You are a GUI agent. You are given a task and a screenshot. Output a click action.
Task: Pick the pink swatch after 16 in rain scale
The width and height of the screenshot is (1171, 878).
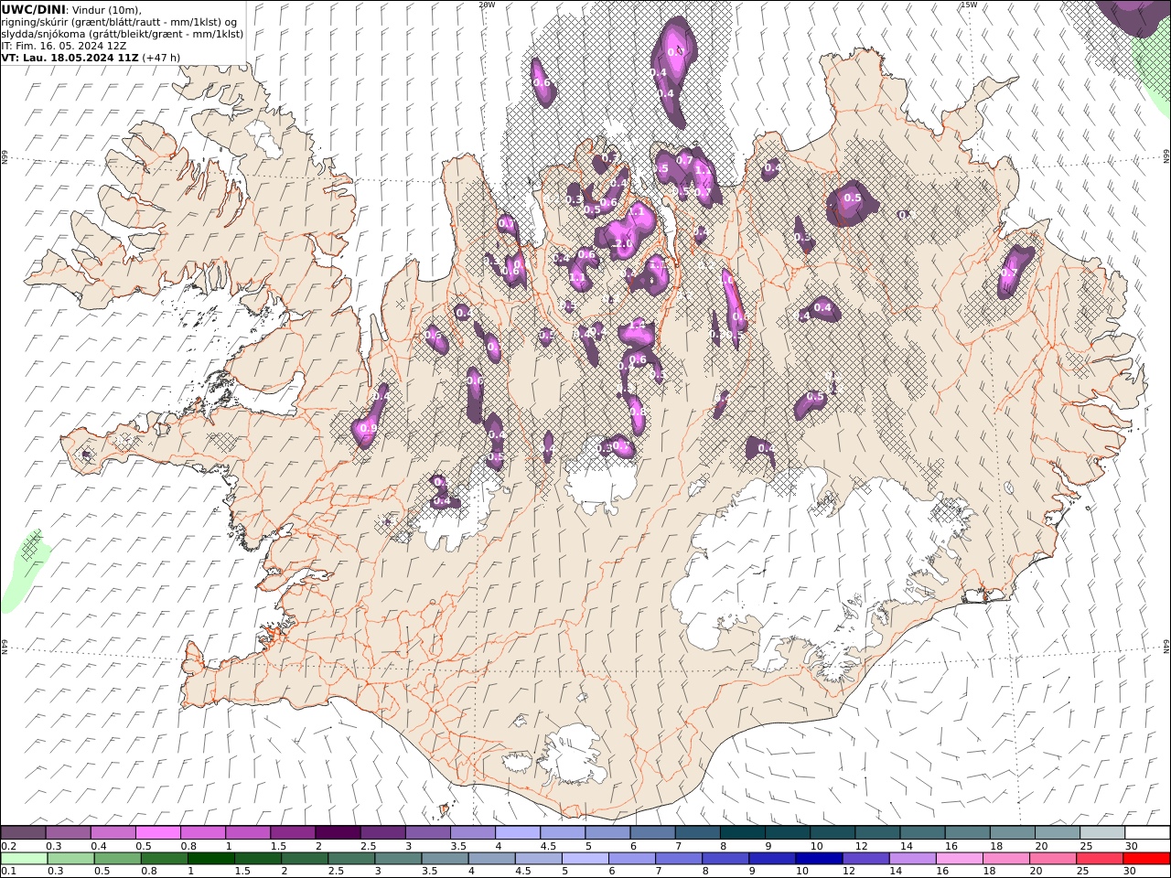pyautogui.click(x=959, y=859)
